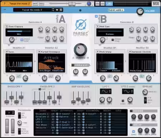Click the pitch bend wheel
The width and height of the screenshot is (161, 138).
pyautogui.click(x=7, y=126)
